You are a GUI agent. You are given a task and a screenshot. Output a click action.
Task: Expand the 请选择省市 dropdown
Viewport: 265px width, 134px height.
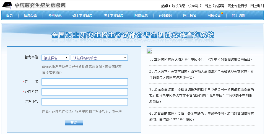pyautogui.click(x=55, y=58)
